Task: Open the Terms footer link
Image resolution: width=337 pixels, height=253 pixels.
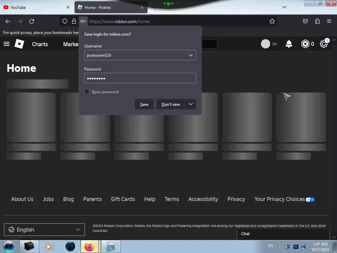Action: (172, 199)
